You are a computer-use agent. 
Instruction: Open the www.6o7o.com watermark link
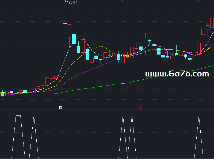[x=177, y=74]
